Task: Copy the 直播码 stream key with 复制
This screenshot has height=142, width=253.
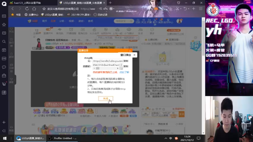Action: tap(126, 66)
